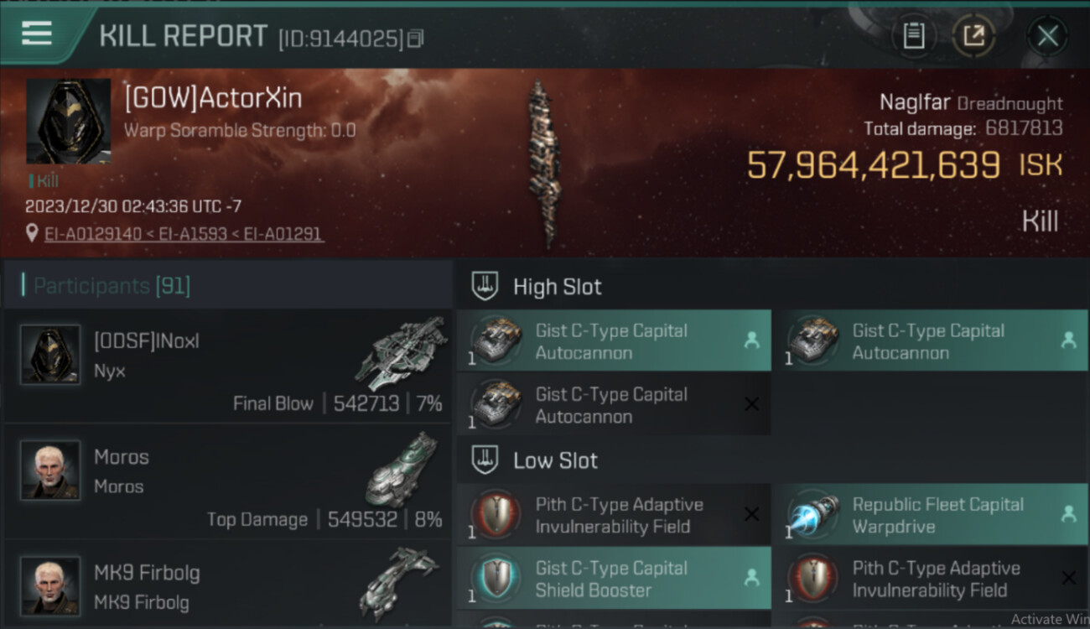
Task: Open the hamburger menu icon
Action: 37,34
